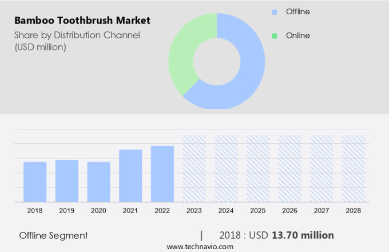The image size is (389, 252).
Task: Click the Offline Segment label
Action: (53, 235)
